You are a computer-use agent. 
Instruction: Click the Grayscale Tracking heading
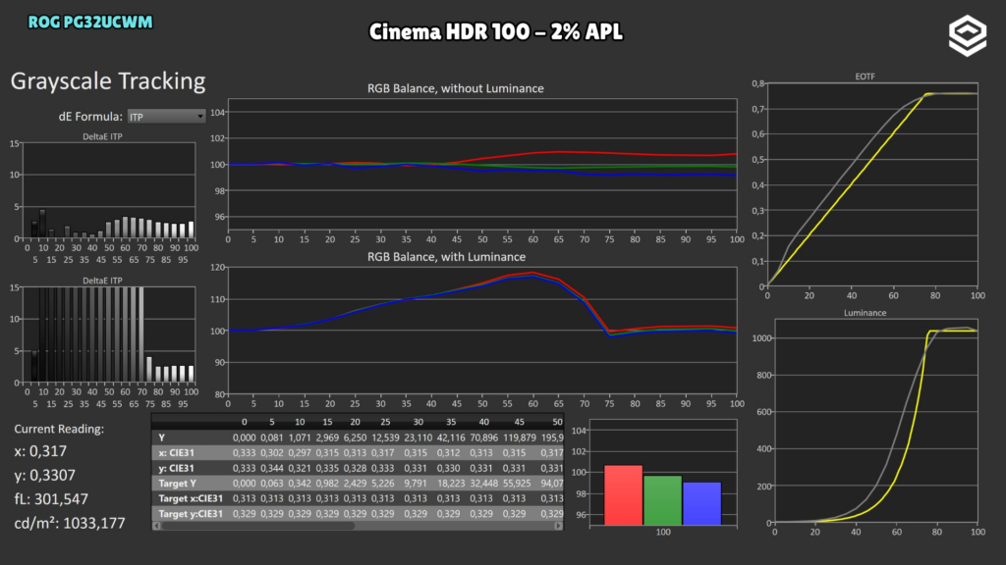(108, 81)
